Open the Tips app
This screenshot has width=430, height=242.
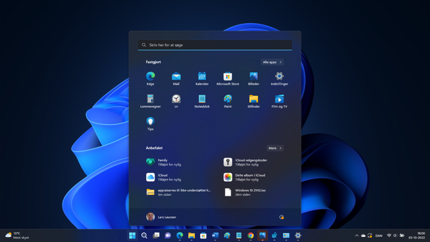(150, 124)
